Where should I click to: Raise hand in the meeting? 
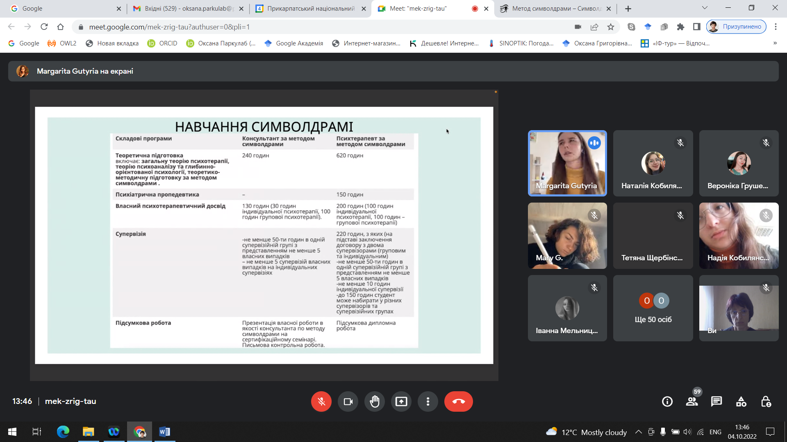[375, 401]
